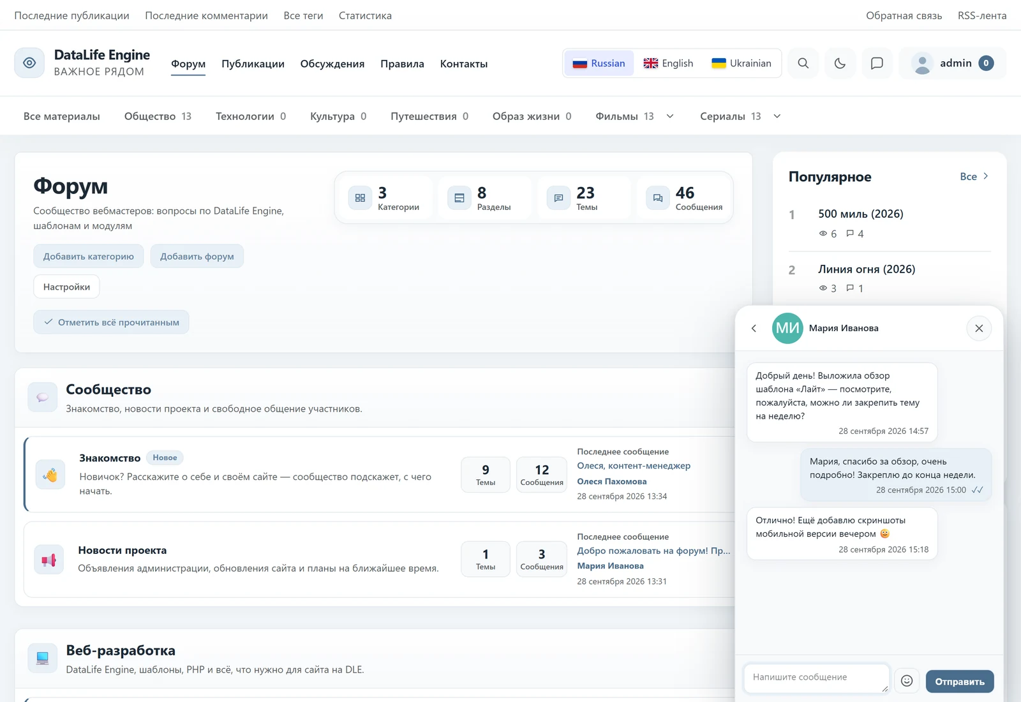
Task: Open Последние комментарии link
Action: coord(206,15)
